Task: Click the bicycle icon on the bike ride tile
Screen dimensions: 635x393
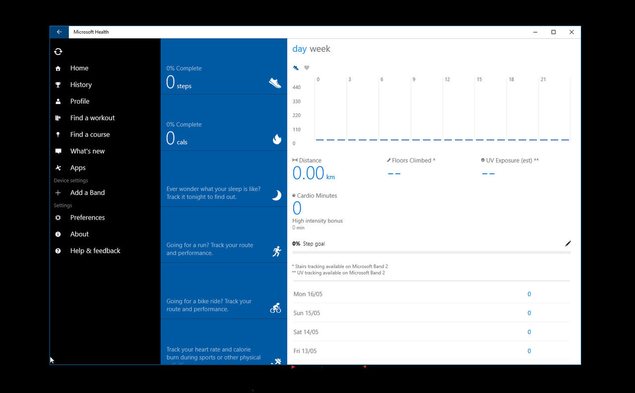Action: click(275, 307)
